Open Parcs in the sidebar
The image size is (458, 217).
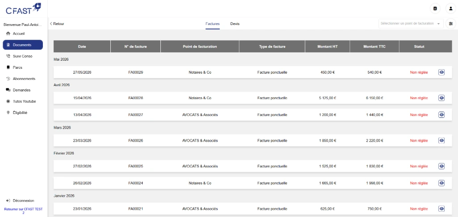23,67
